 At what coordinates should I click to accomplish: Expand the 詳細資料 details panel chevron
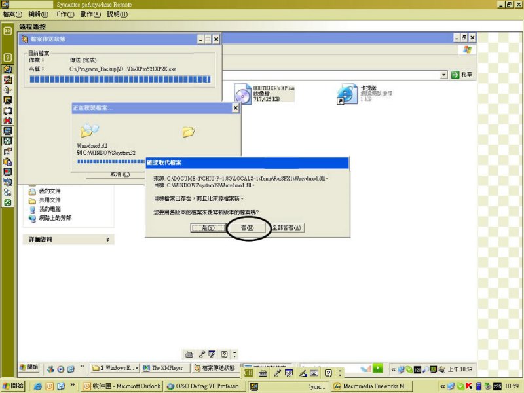[x=107, y=240]
